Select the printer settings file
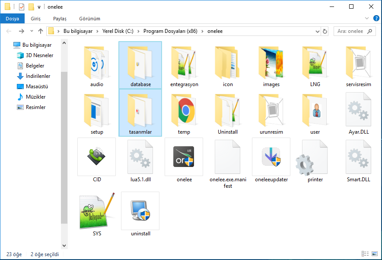 click(315, 160)
